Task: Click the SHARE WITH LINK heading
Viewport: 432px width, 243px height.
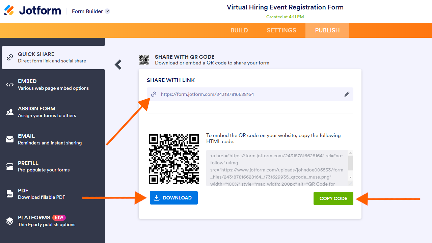Action: [x=171, y=80]
